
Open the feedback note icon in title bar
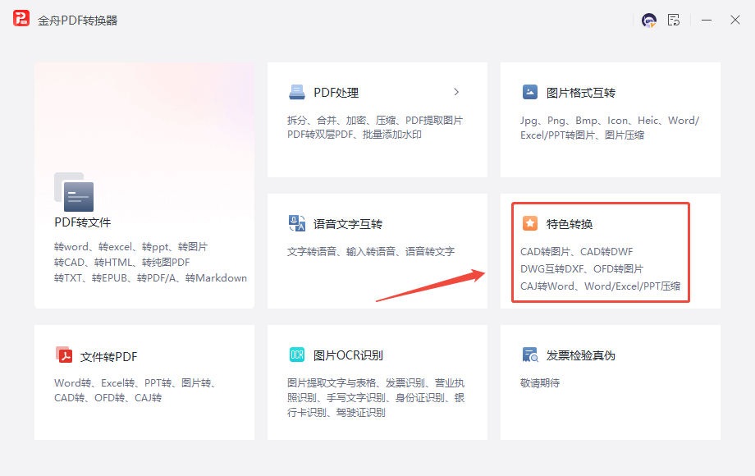[x=674, y=21]
